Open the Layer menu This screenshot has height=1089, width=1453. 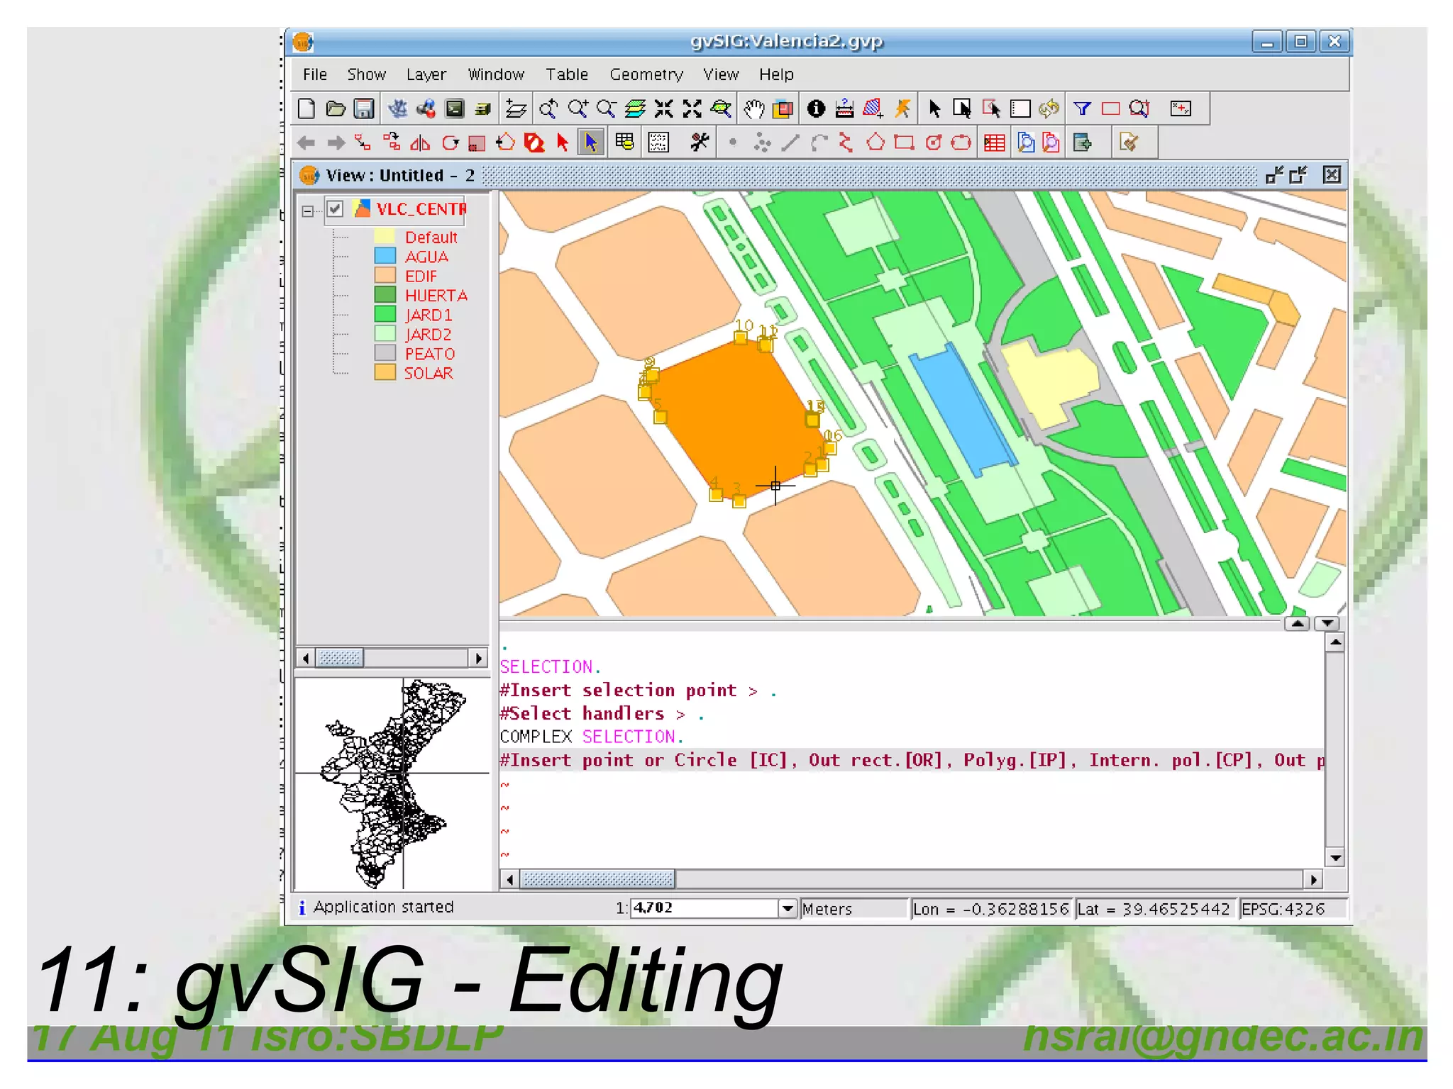tap(426, 74)
